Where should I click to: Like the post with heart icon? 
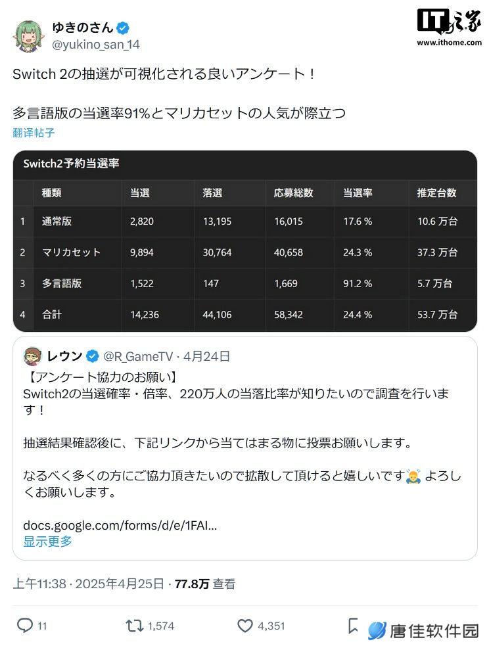click(244, 626)
